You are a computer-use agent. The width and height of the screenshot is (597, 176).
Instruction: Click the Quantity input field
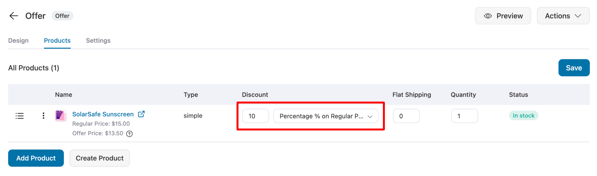tap(464, 116)
